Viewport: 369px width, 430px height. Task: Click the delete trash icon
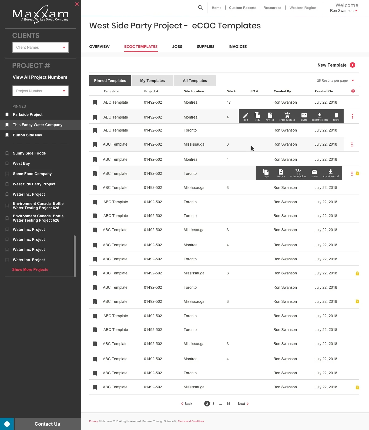(x=336, y=116)
